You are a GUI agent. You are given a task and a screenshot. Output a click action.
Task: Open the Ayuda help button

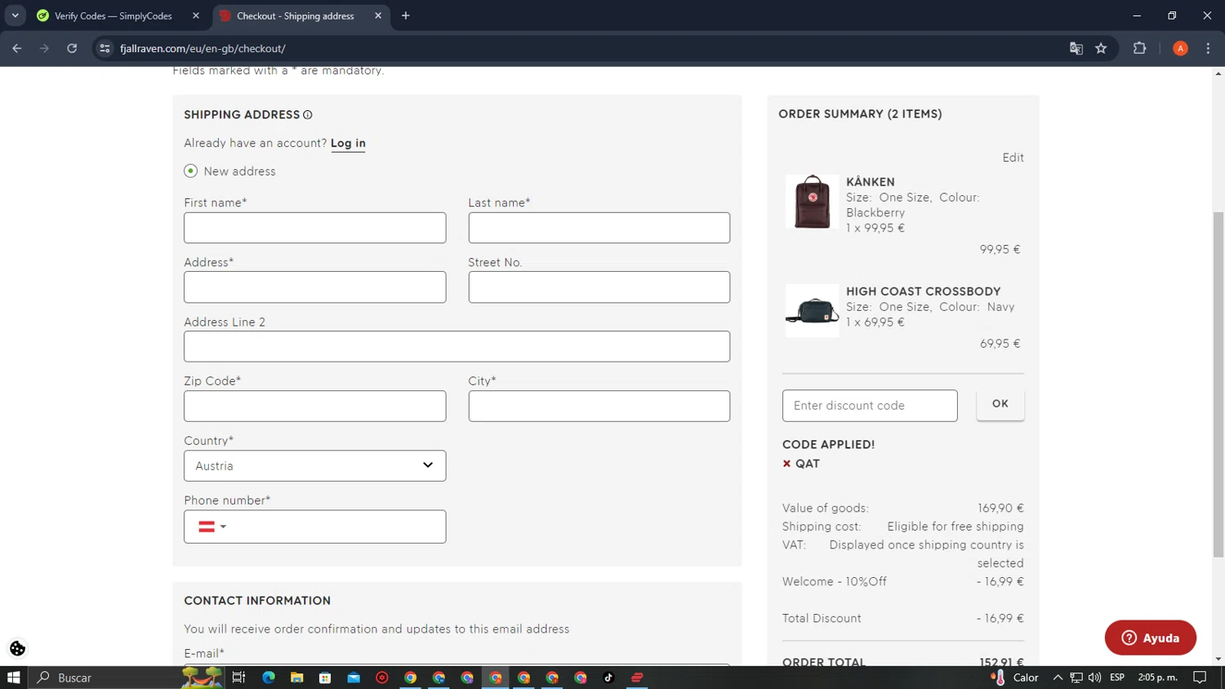click(1151, 638)
